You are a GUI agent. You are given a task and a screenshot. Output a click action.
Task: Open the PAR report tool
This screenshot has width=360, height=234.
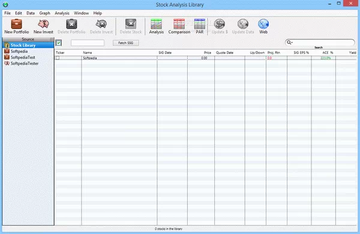click(x=200, y=24)
